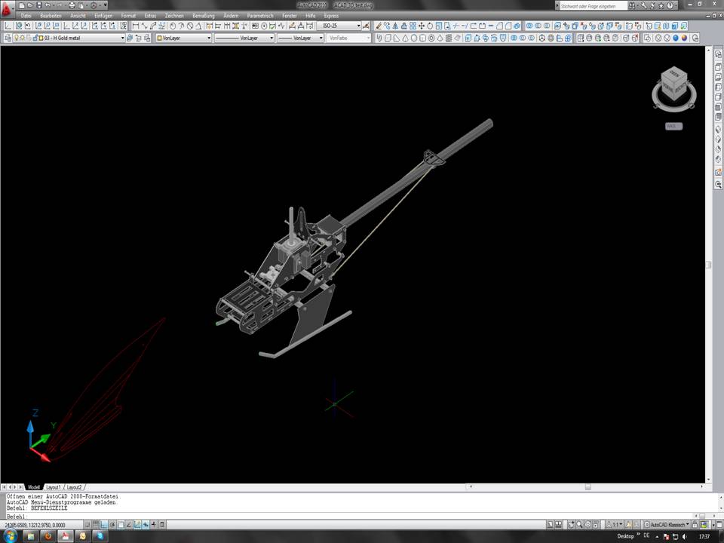Open the AutoCAD Klassisch workspace switcher

[x=664, y=524]
